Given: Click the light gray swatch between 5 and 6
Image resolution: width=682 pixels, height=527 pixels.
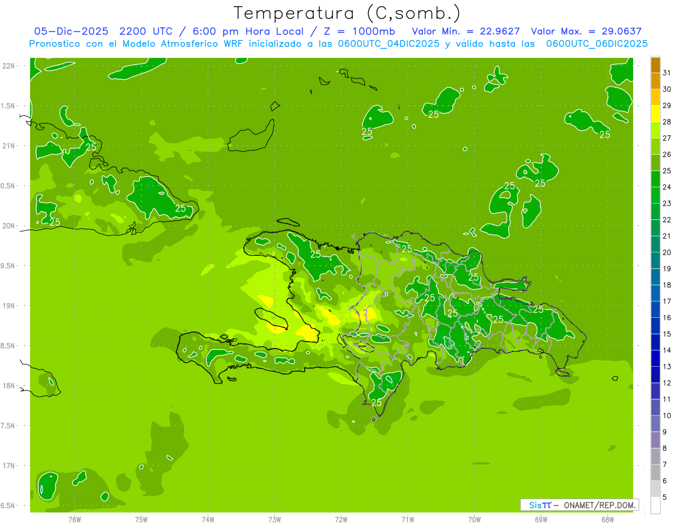Looking at the screenshot, I should (x=655, y=489).
